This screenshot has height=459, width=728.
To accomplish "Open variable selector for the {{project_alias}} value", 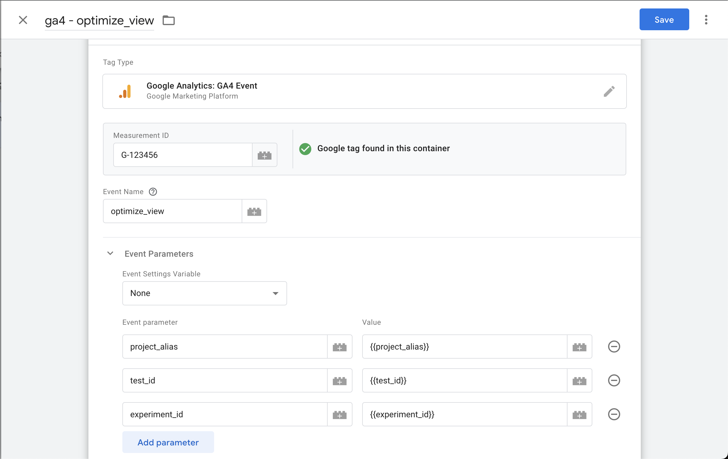I will (579, 347).
